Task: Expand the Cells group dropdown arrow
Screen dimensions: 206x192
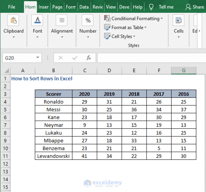Action: point(179,37)
